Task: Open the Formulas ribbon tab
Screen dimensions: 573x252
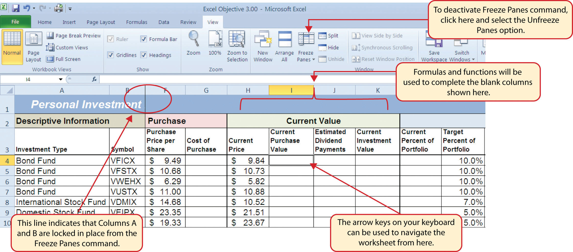Action: click(136, 22)
